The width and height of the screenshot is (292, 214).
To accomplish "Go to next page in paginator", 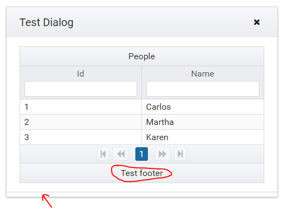I will click(x=163, y=154).
